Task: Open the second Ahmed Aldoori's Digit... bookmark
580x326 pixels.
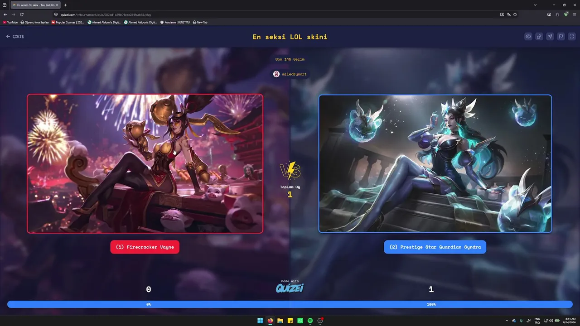Action: pyautogui.click(x=140, y=22)
